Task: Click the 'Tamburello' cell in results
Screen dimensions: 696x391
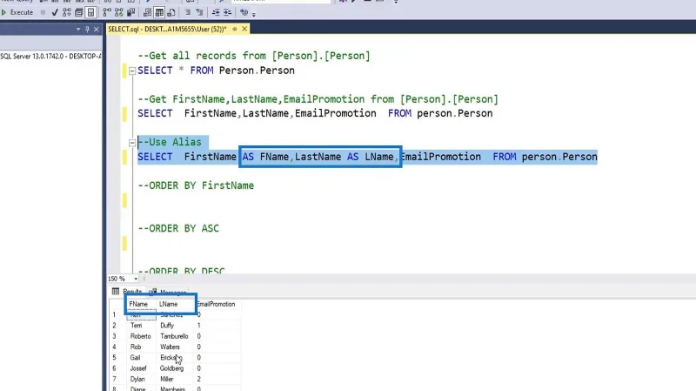Action: pyautogui.click(x=175, y=336)
